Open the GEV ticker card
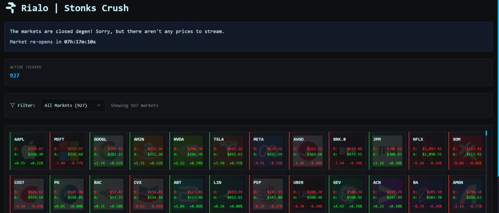This screenshot has height=213, width=499. pyautogui.click(x=347, y=194)
